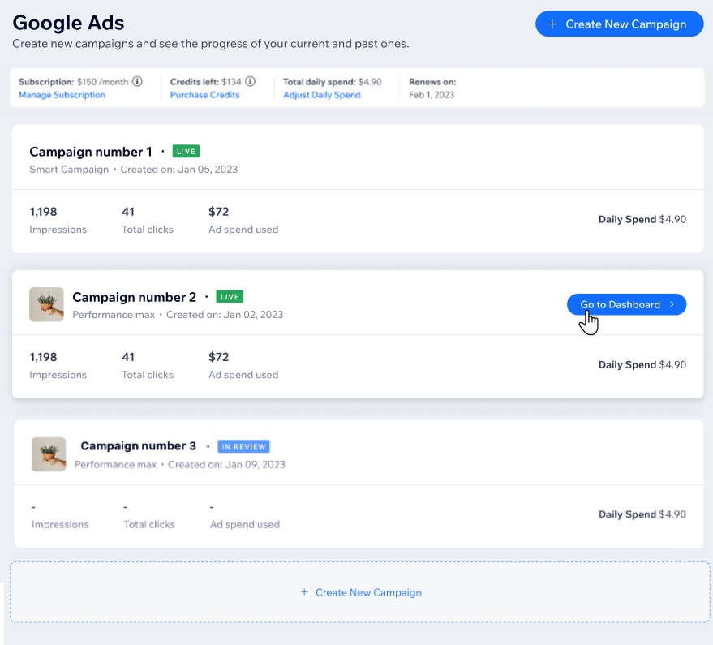Image resolution: width=713 pixels, height=645 pixels.
Task: Click the plus icon in the top Create New Campaign button
Action: 552,24
